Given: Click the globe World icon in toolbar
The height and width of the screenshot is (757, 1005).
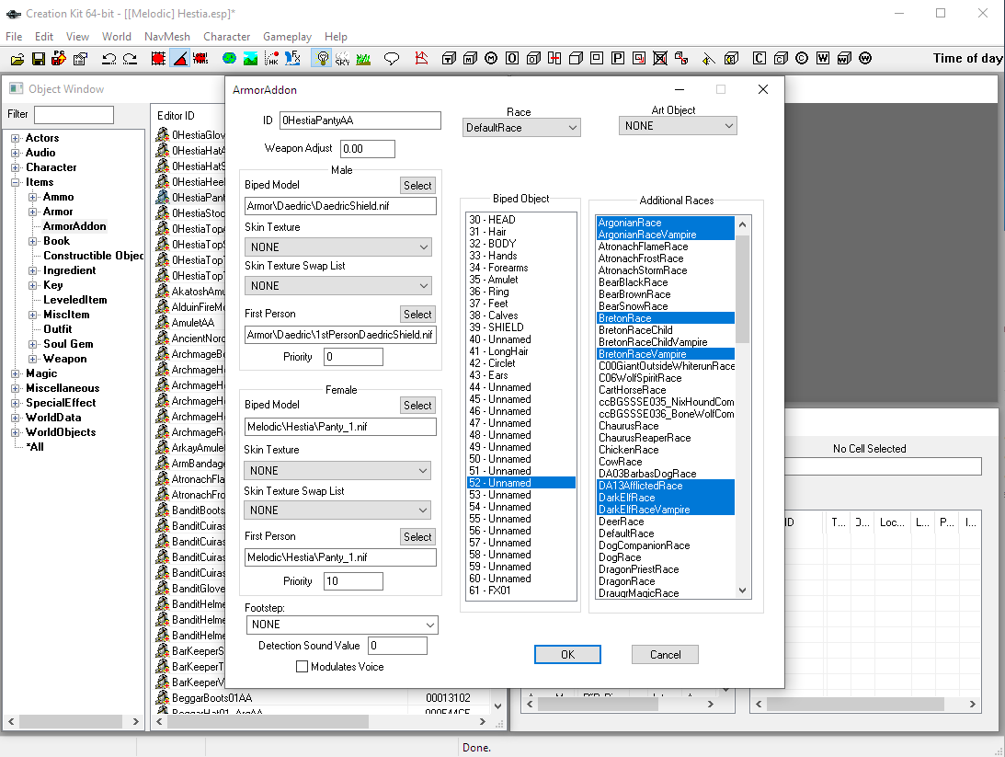Looking at the screenshot, I should click(x=229, y=59).
